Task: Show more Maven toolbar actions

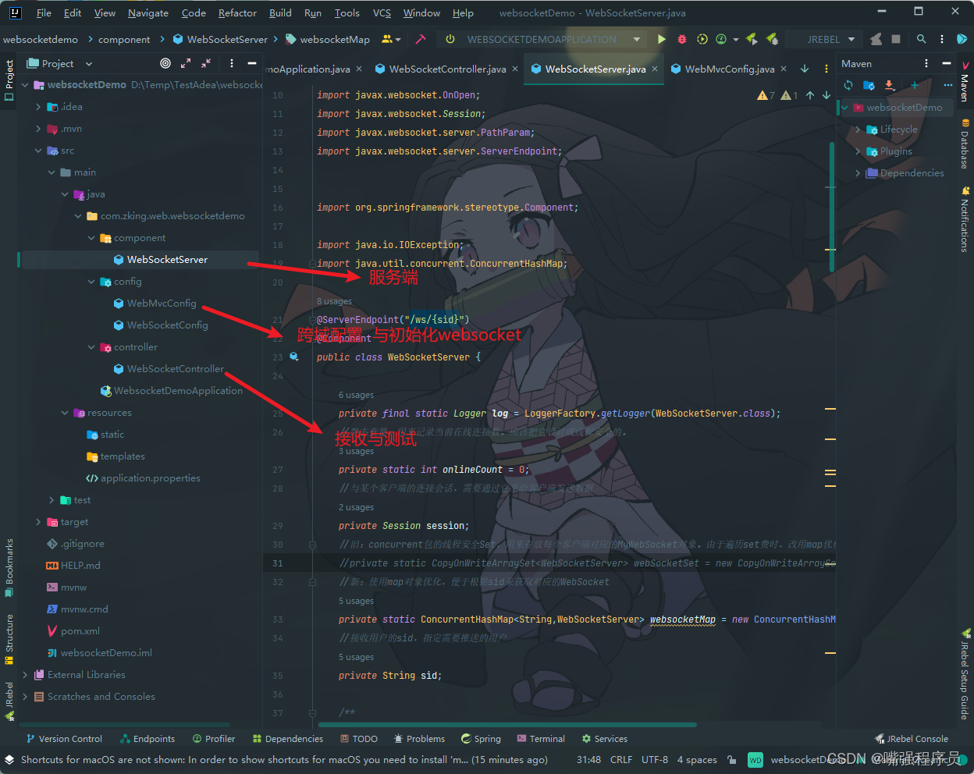Action: [x=948, y=85]
